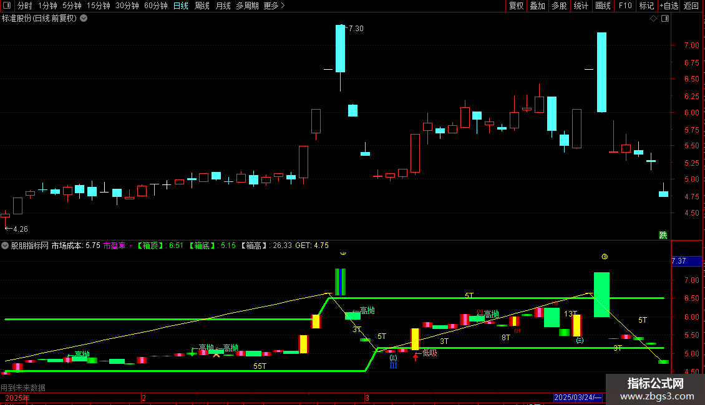Open the 统计 statistics button
Screen dimensions: 705x405
point(581,6)
